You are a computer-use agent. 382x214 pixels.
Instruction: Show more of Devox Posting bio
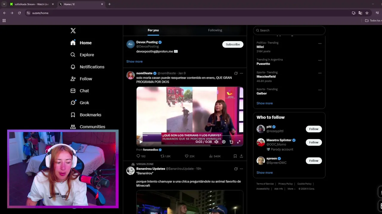point(134,62)
